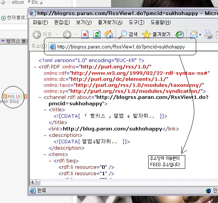Image resolution: width=218 pixels, height=203 pixels.
Task: Click the album category link on blog
Action: (x=18, y=2)
